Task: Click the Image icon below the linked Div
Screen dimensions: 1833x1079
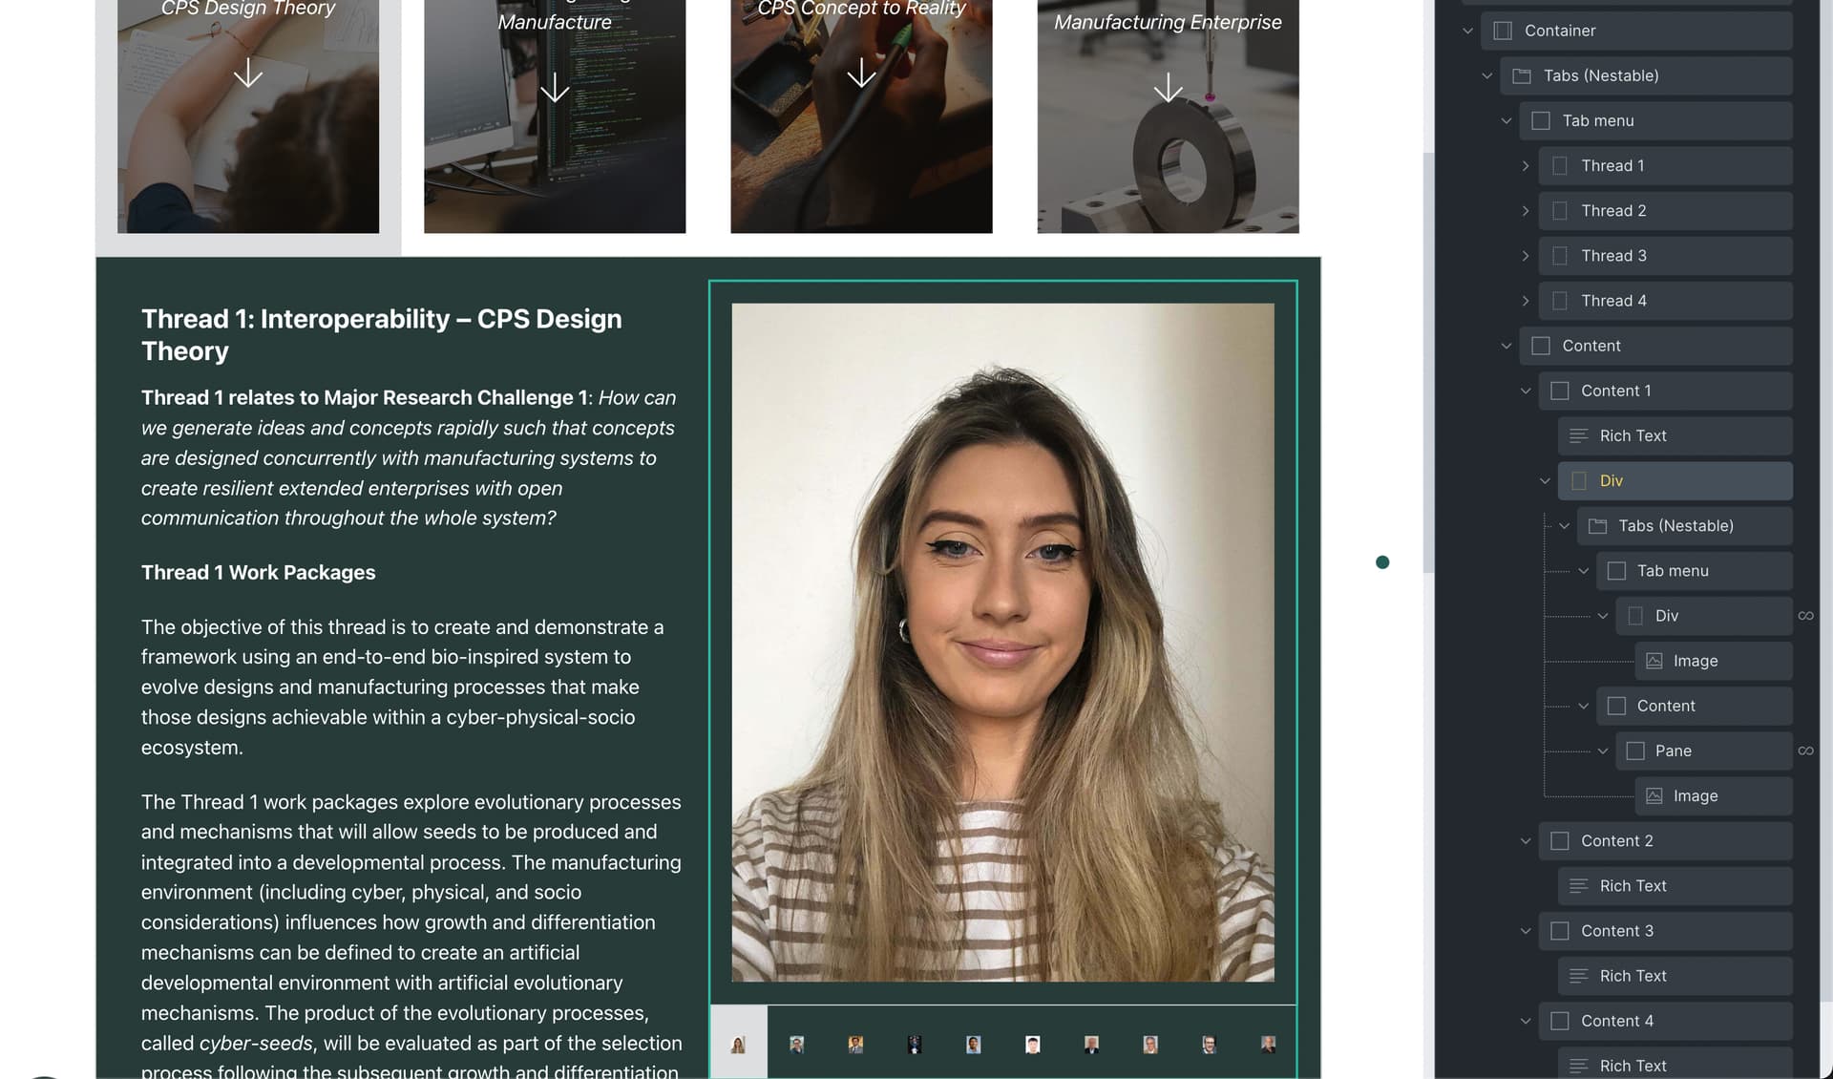Action: click(x=1654, y=661)
